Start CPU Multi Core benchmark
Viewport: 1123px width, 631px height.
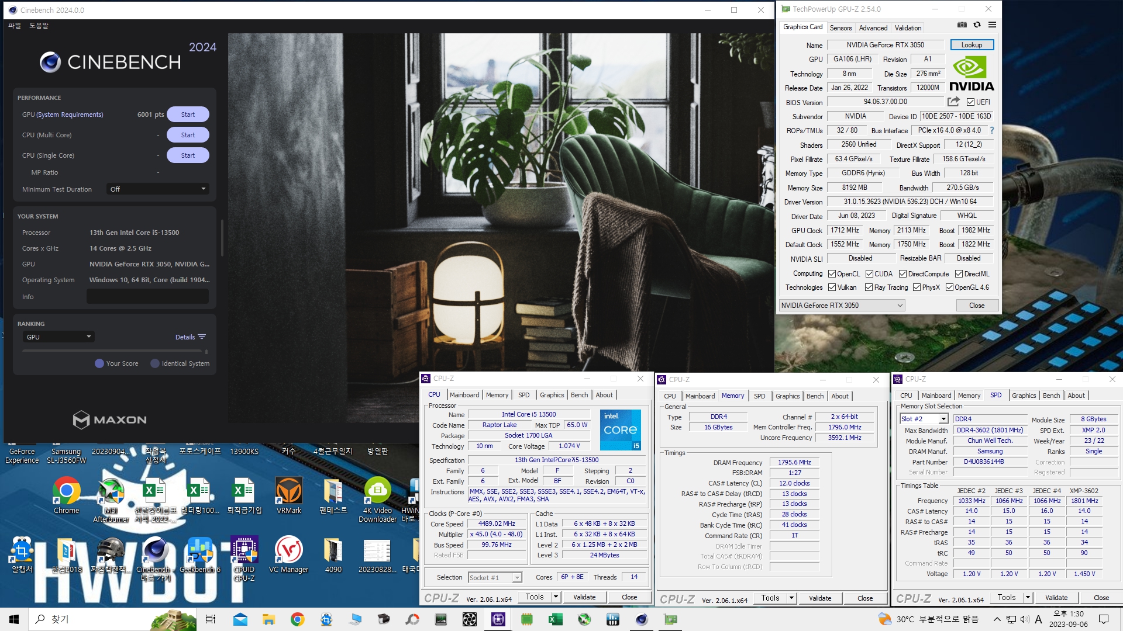coord(188,135)
